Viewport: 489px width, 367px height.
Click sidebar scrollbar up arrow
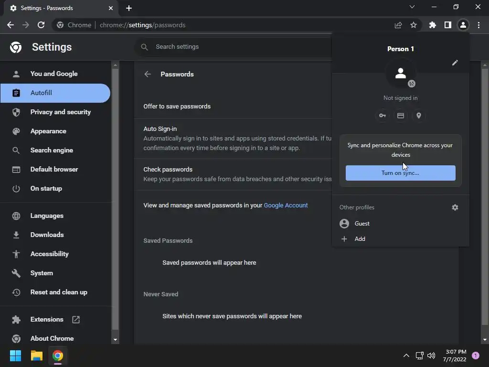[115, 65]
